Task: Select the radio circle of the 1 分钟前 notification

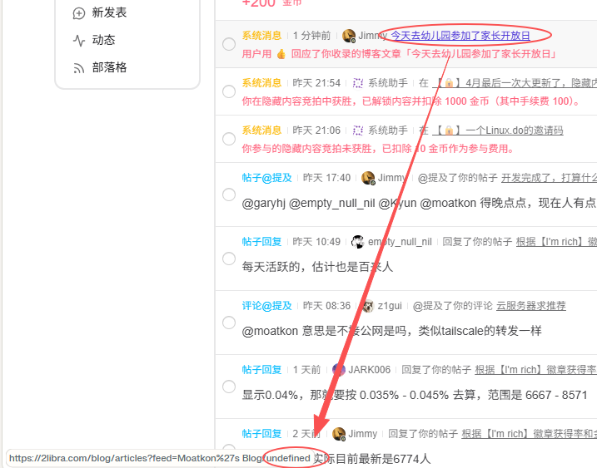Action: click(229, 44)
